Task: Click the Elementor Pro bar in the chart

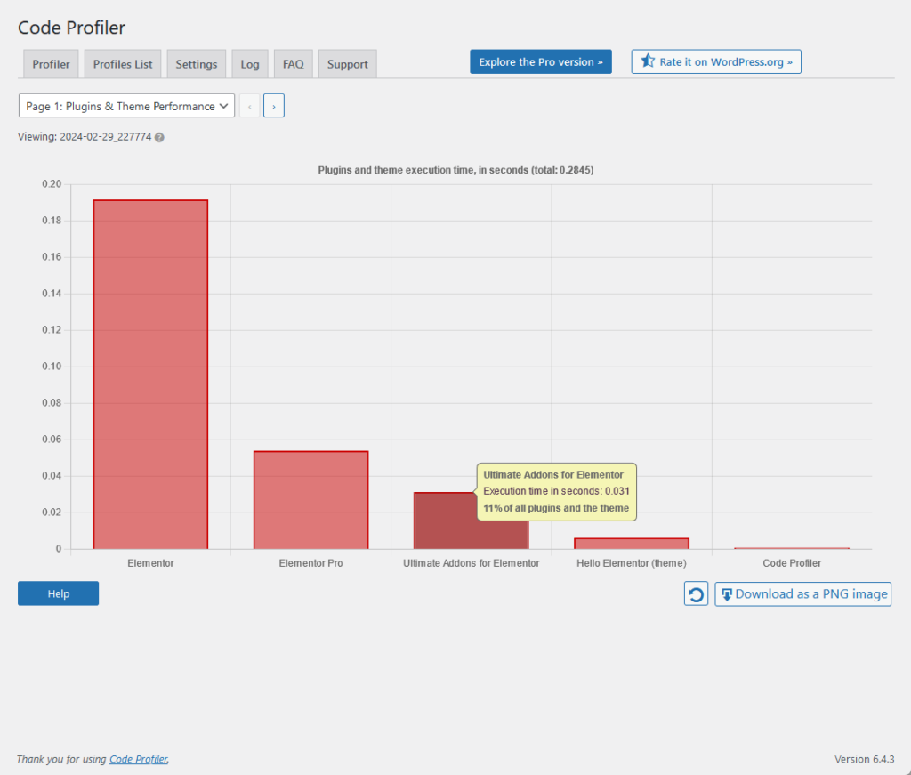Action: click(x=310, y=500)
